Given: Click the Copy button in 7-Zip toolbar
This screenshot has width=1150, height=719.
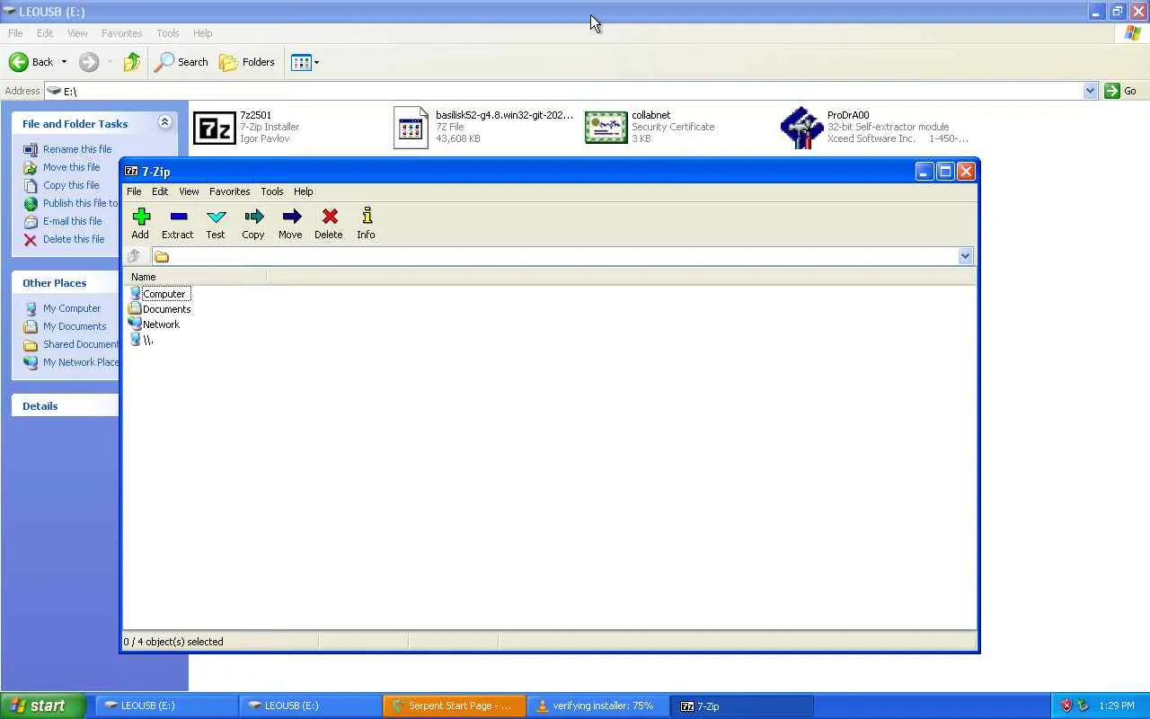Looking at the screenshot, I should tap(253, 224).
